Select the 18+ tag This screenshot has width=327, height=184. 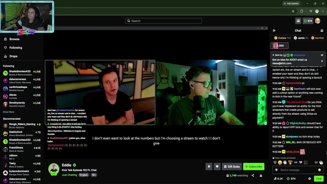click(94, 175)
